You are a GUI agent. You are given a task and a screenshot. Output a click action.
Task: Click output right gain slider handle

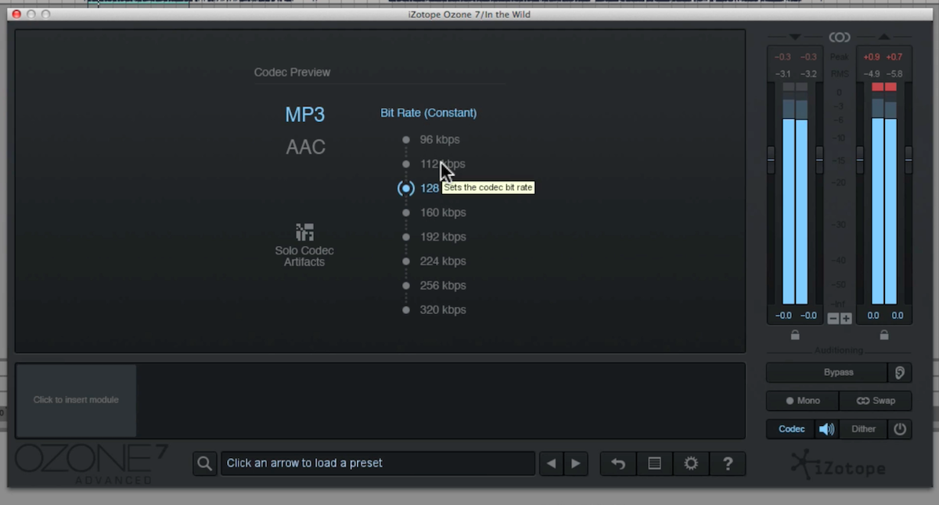pyautogui.click(x=908, y=160)
